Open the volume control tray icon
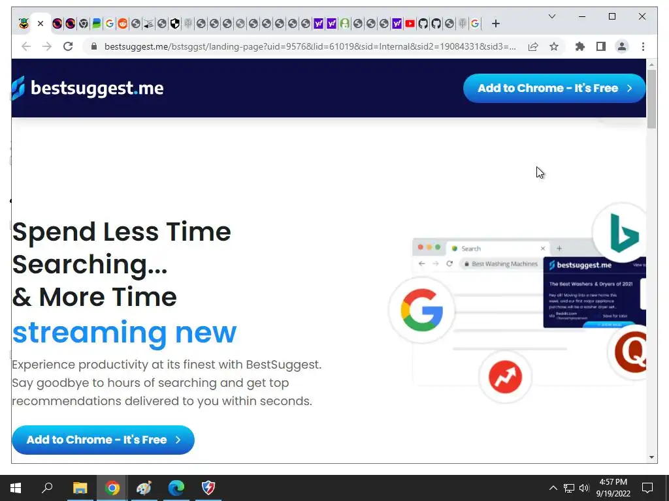 584,488
